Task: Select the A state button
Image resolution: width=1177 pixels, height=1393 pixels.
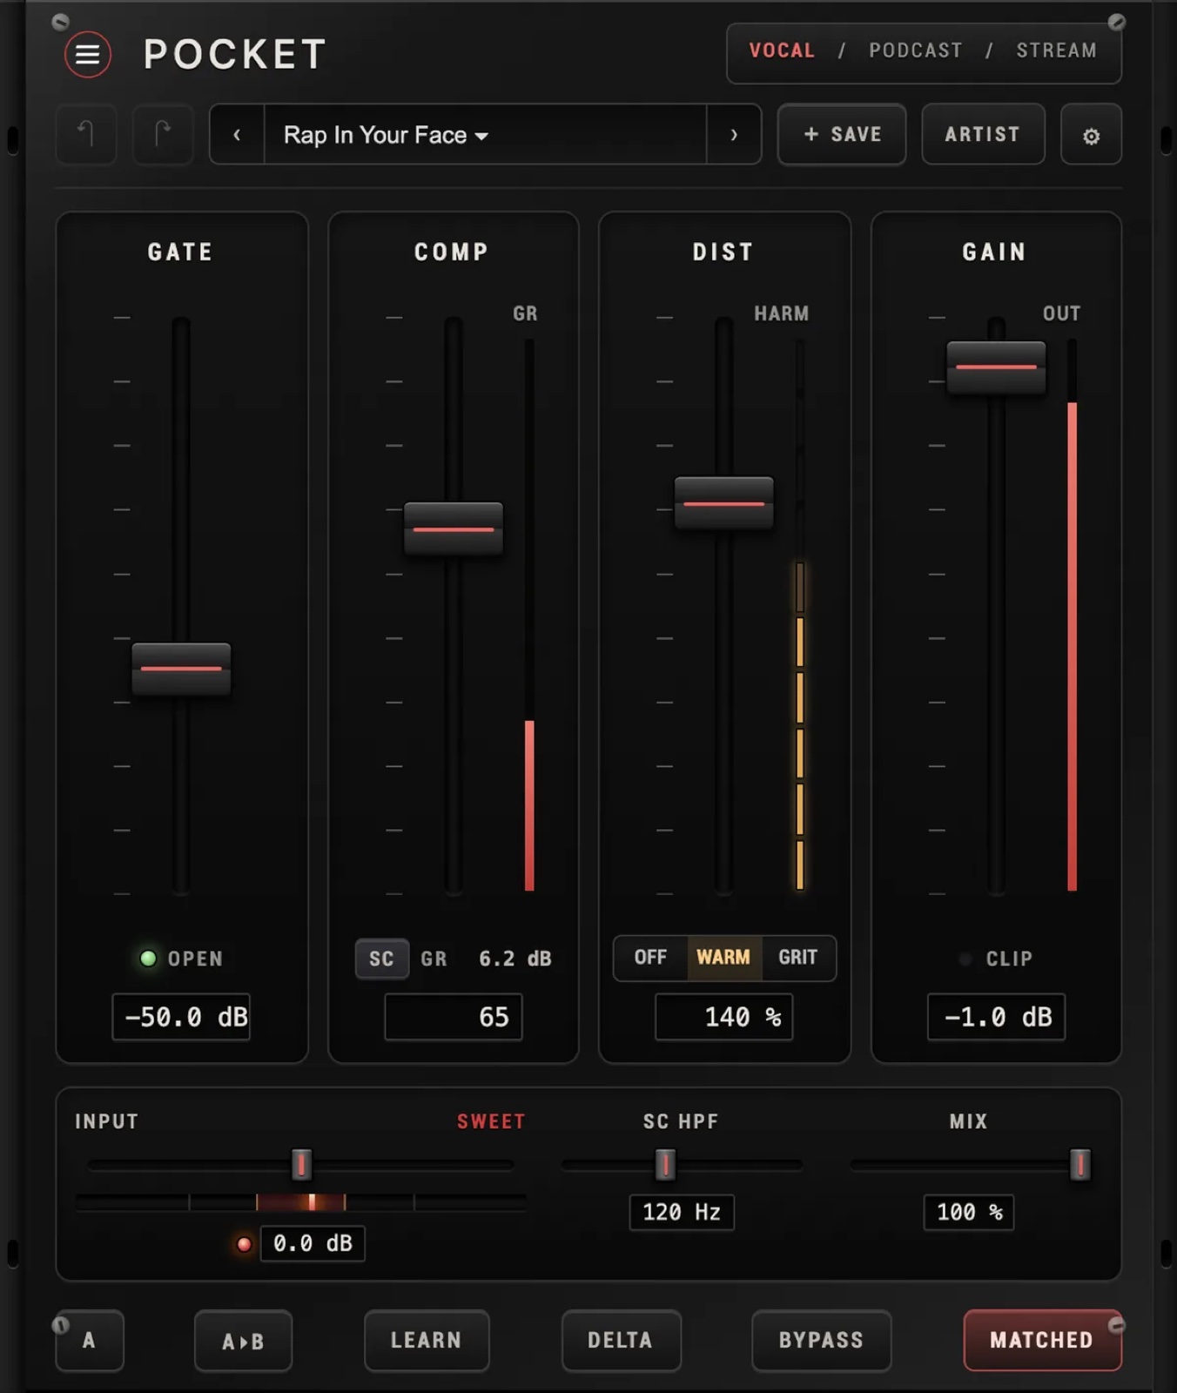Action: (x=89, y=1341)
